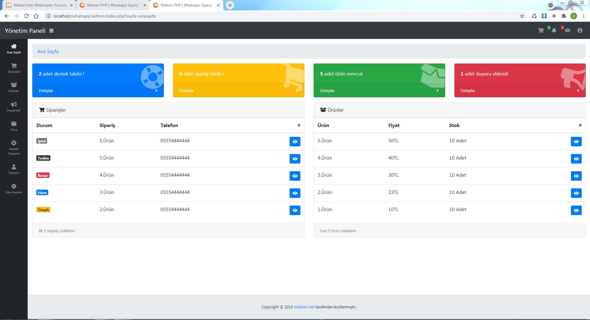Open the user account menu in header
Image resolution: width=590 pixels, height=320 pixels.
point(580,31)
